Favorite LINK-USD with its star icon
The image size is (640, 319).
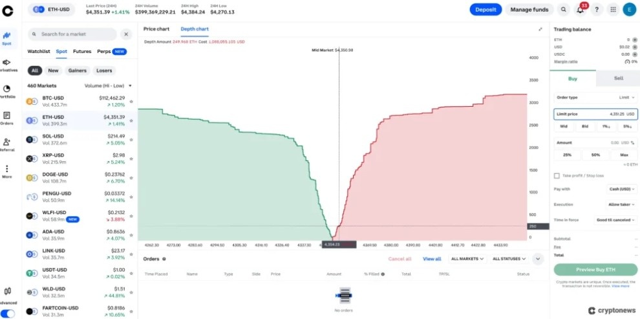(x=131, y=254)
